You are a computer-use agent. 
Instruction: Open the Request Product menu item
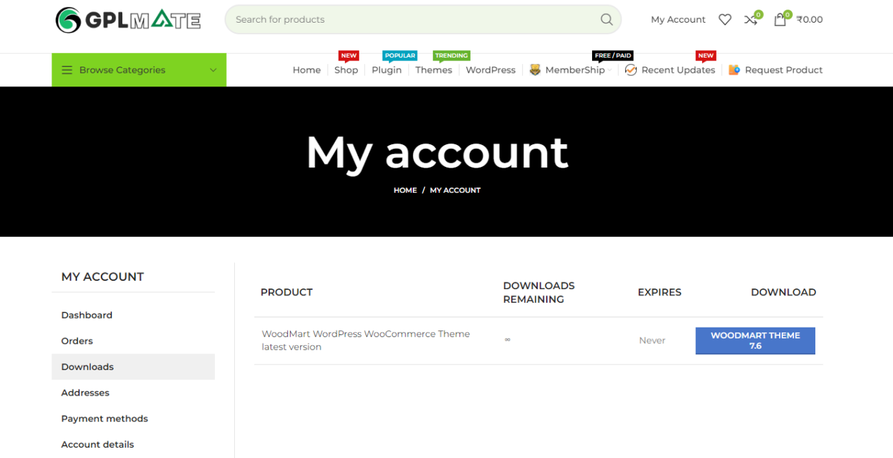click(784, 70)
